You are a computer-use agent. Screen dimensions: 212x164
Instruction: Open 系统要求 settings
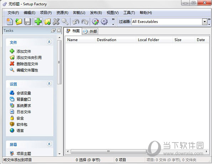20,105
